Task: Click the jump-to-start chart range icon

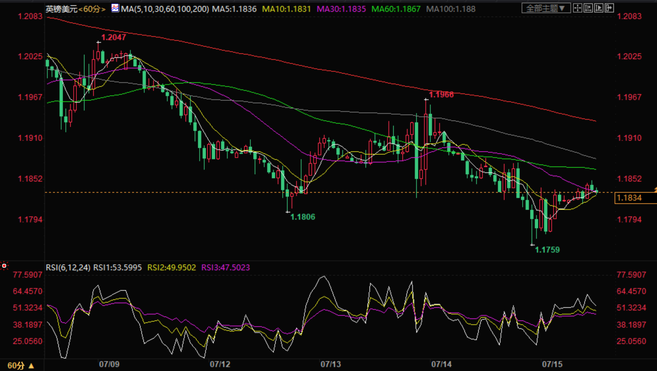Action: point(588,8)
